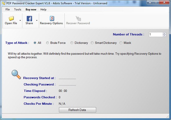Click the Recover Password hand icon

click(78, 18)
